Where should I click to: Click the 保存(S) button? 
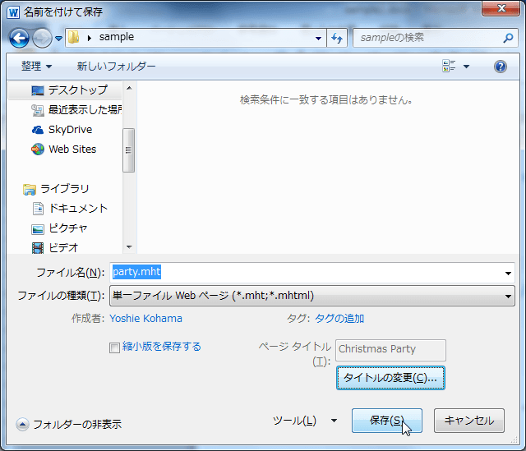point(387,421)
